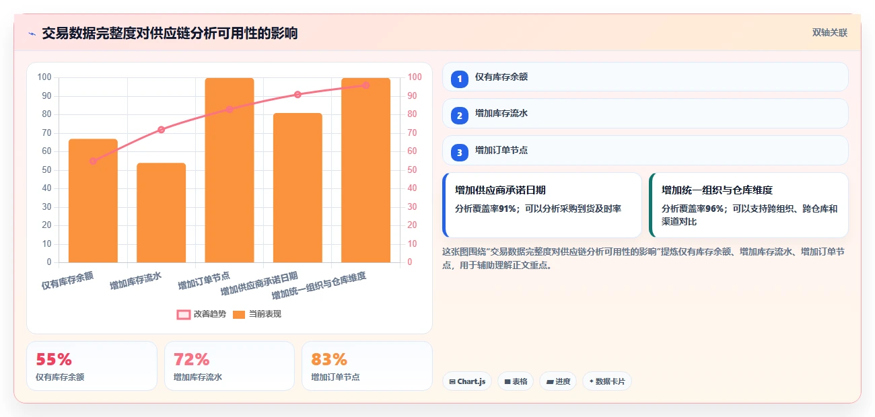Click the 双轴关联 label in header
875x417 pixels.
(x=829, y=33)
